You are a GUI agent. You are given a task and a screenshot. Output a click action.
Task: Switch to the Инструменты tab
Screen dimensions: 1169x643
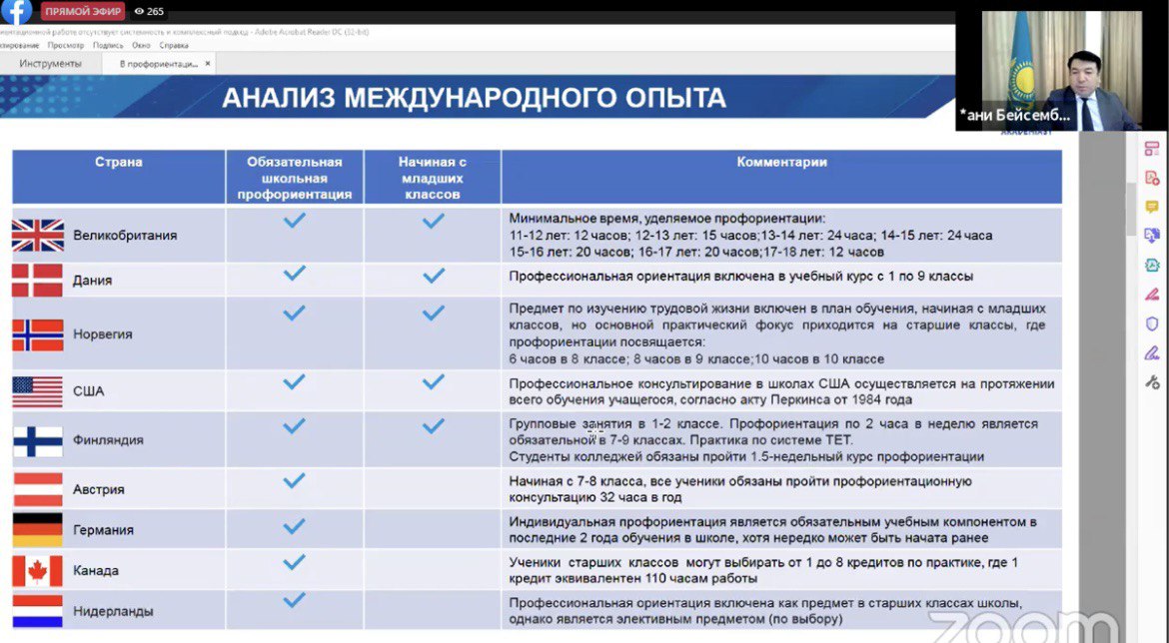click(51, 63)
